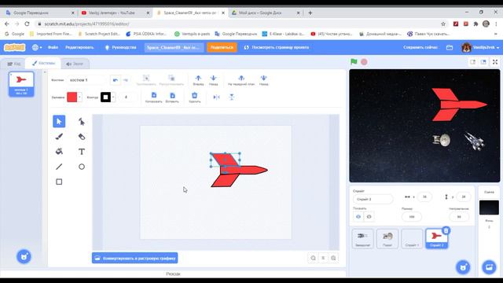Undo last costume edit
This screenshot has width=503, height=283.
pos(116,80)
